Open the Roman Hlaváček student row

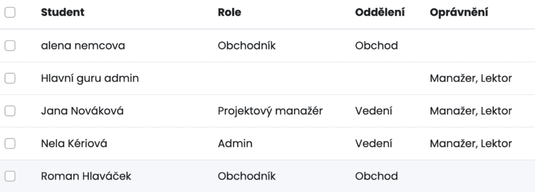(267, 176)
